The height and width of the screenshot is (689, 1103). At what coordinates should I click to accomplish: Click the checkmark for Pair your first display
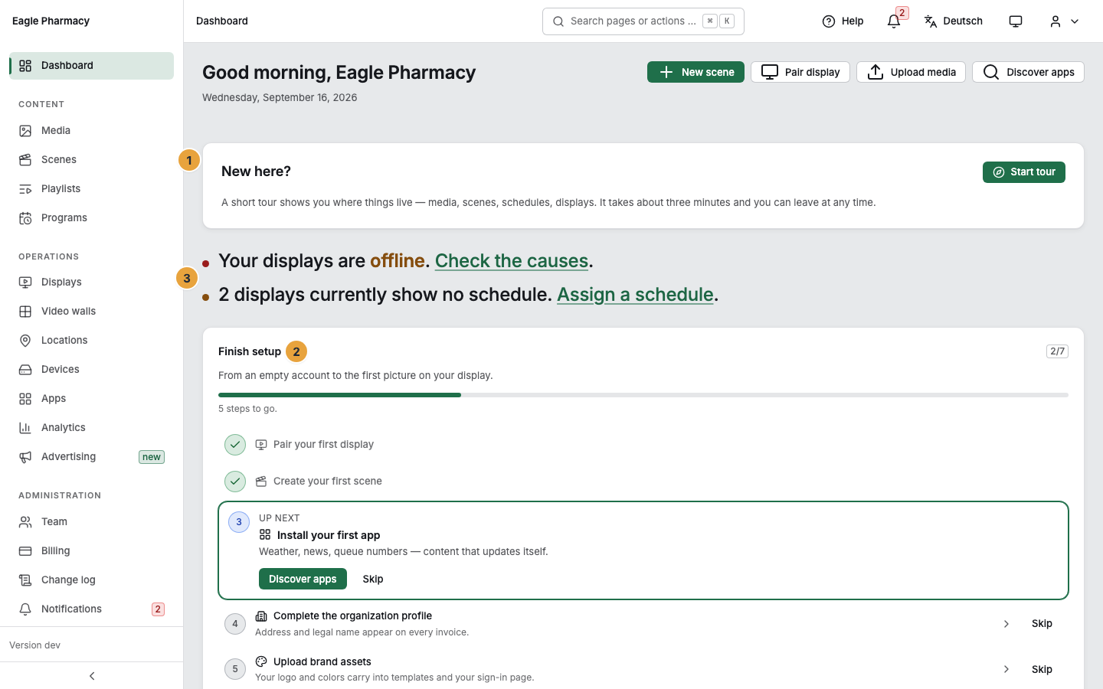(x=235, y=445)
